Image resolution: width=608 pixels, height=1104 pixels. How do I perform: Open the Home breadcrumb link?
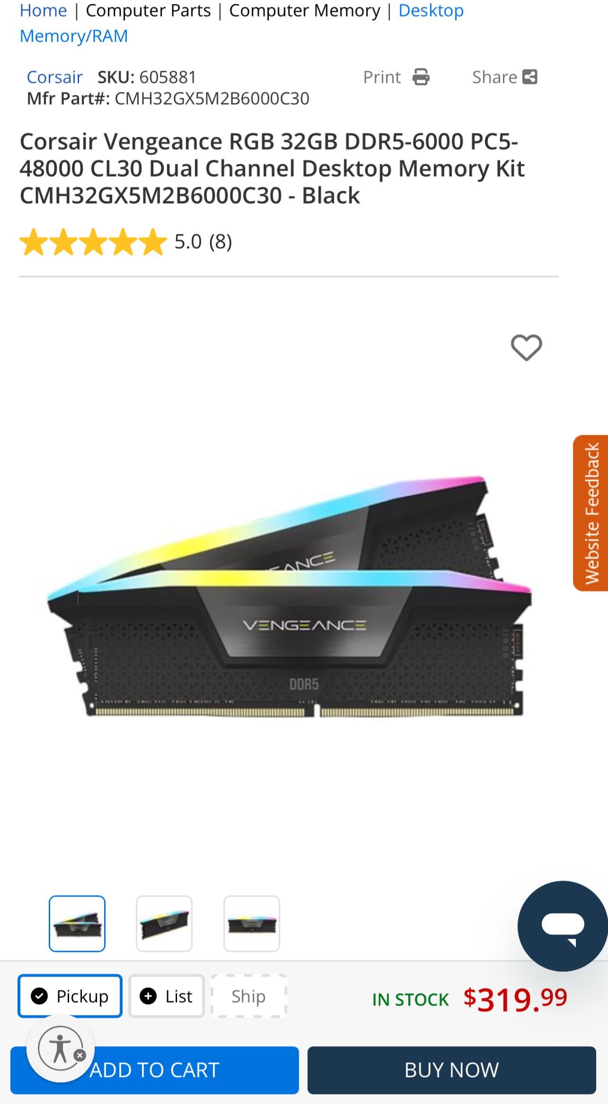tap(43, 10)
